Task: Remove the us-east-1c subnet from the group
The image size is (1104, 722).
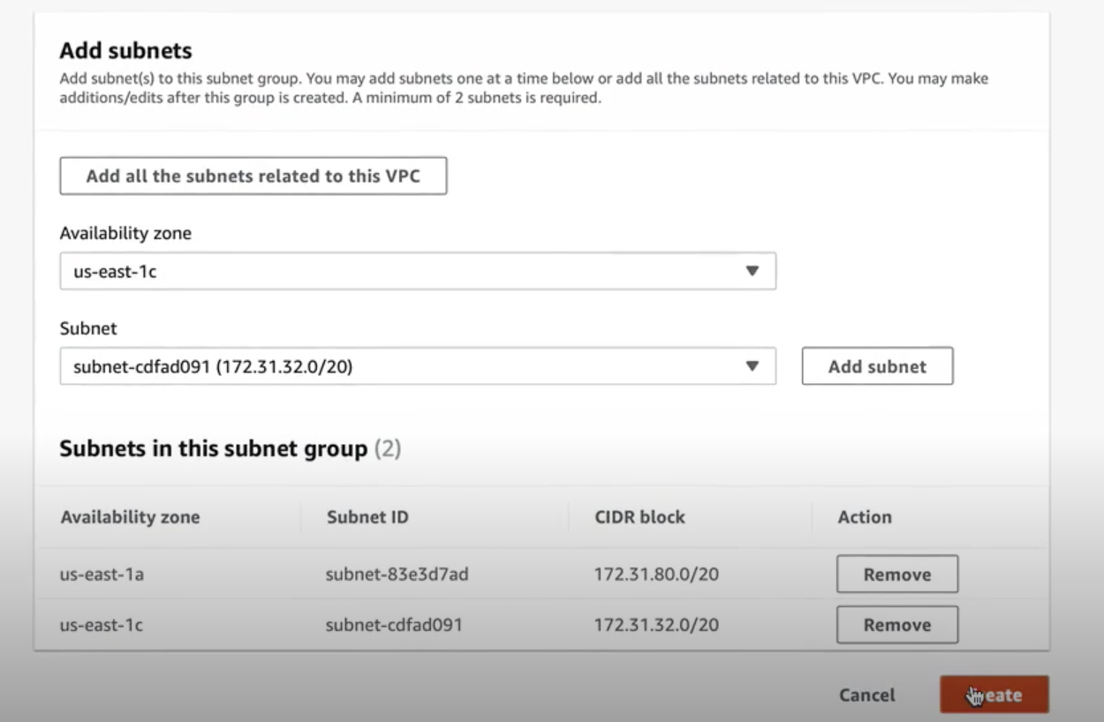Action: coord(896,625)
